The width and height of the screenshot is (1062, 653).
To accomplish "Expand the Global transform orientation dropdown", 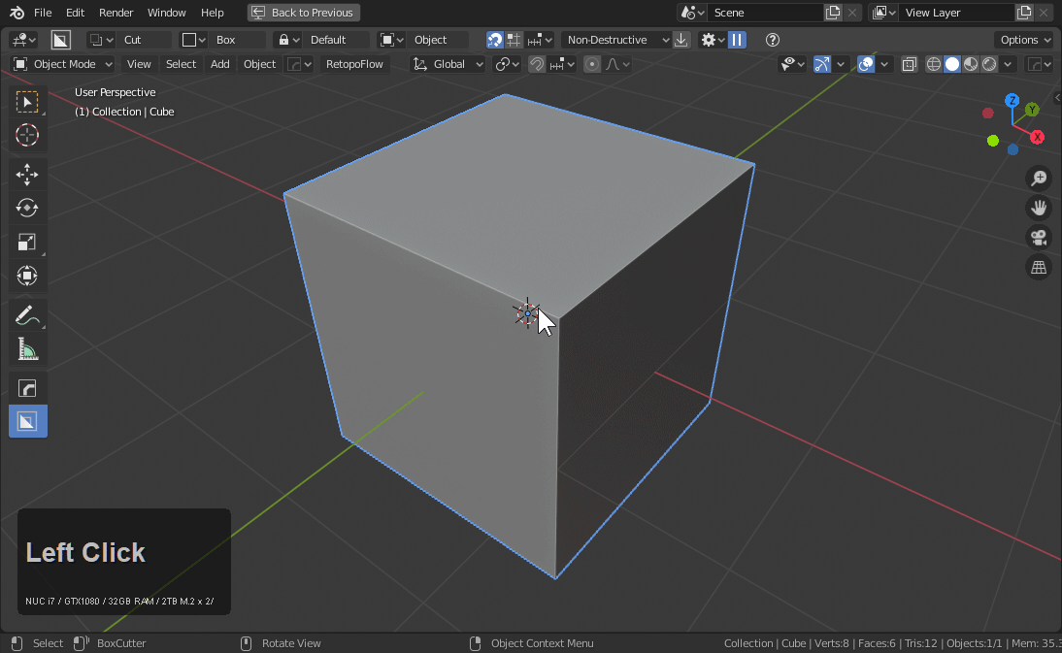I will 448,65.
